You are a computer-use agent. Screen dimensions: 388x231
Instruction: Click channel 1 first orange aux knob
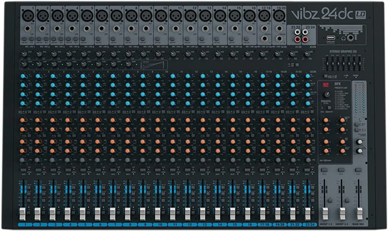23,121
